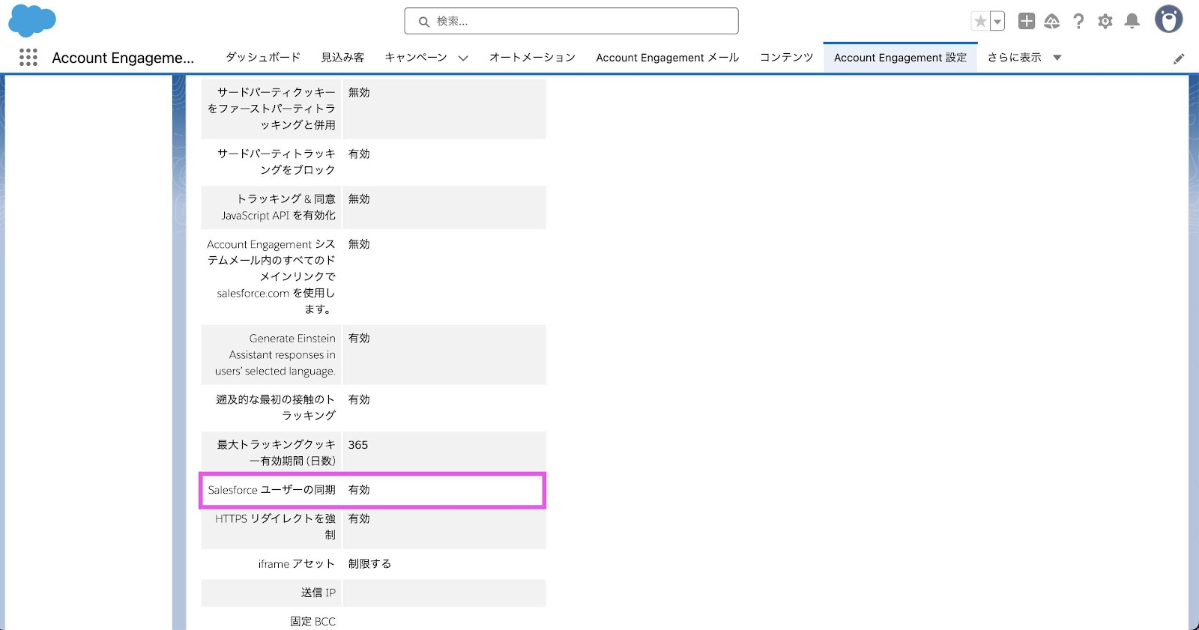
Task: Click the iframe アセット label
Action: [297, 564]
